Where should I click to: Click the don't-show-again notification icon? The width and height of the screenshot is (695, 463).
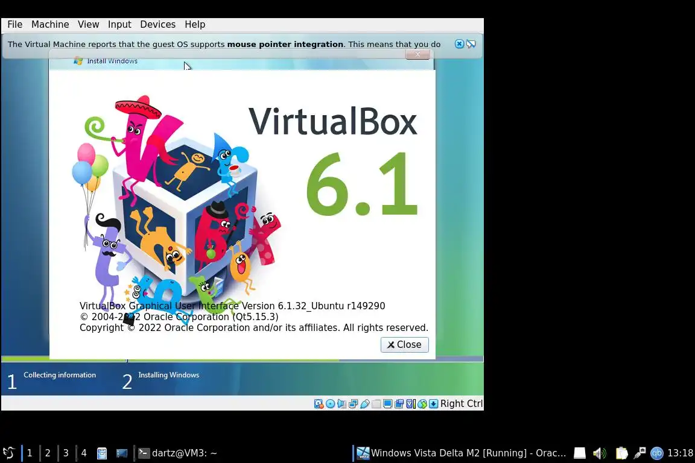click(x=471, y=44)
